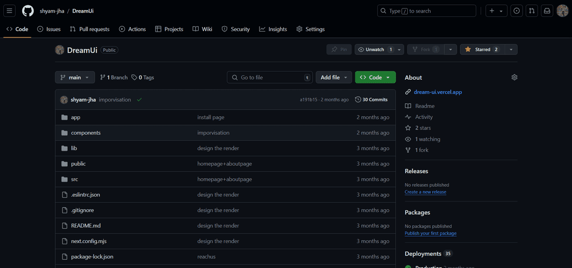
Task: Click the Pin repository button
Action: pos(339,50)
